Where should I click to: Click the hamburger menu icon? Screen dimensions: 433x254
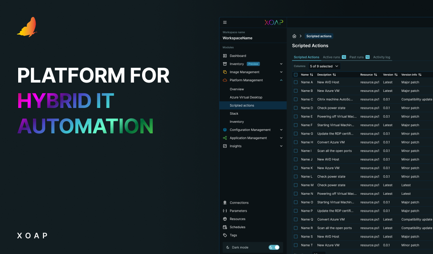click(225, 22)
